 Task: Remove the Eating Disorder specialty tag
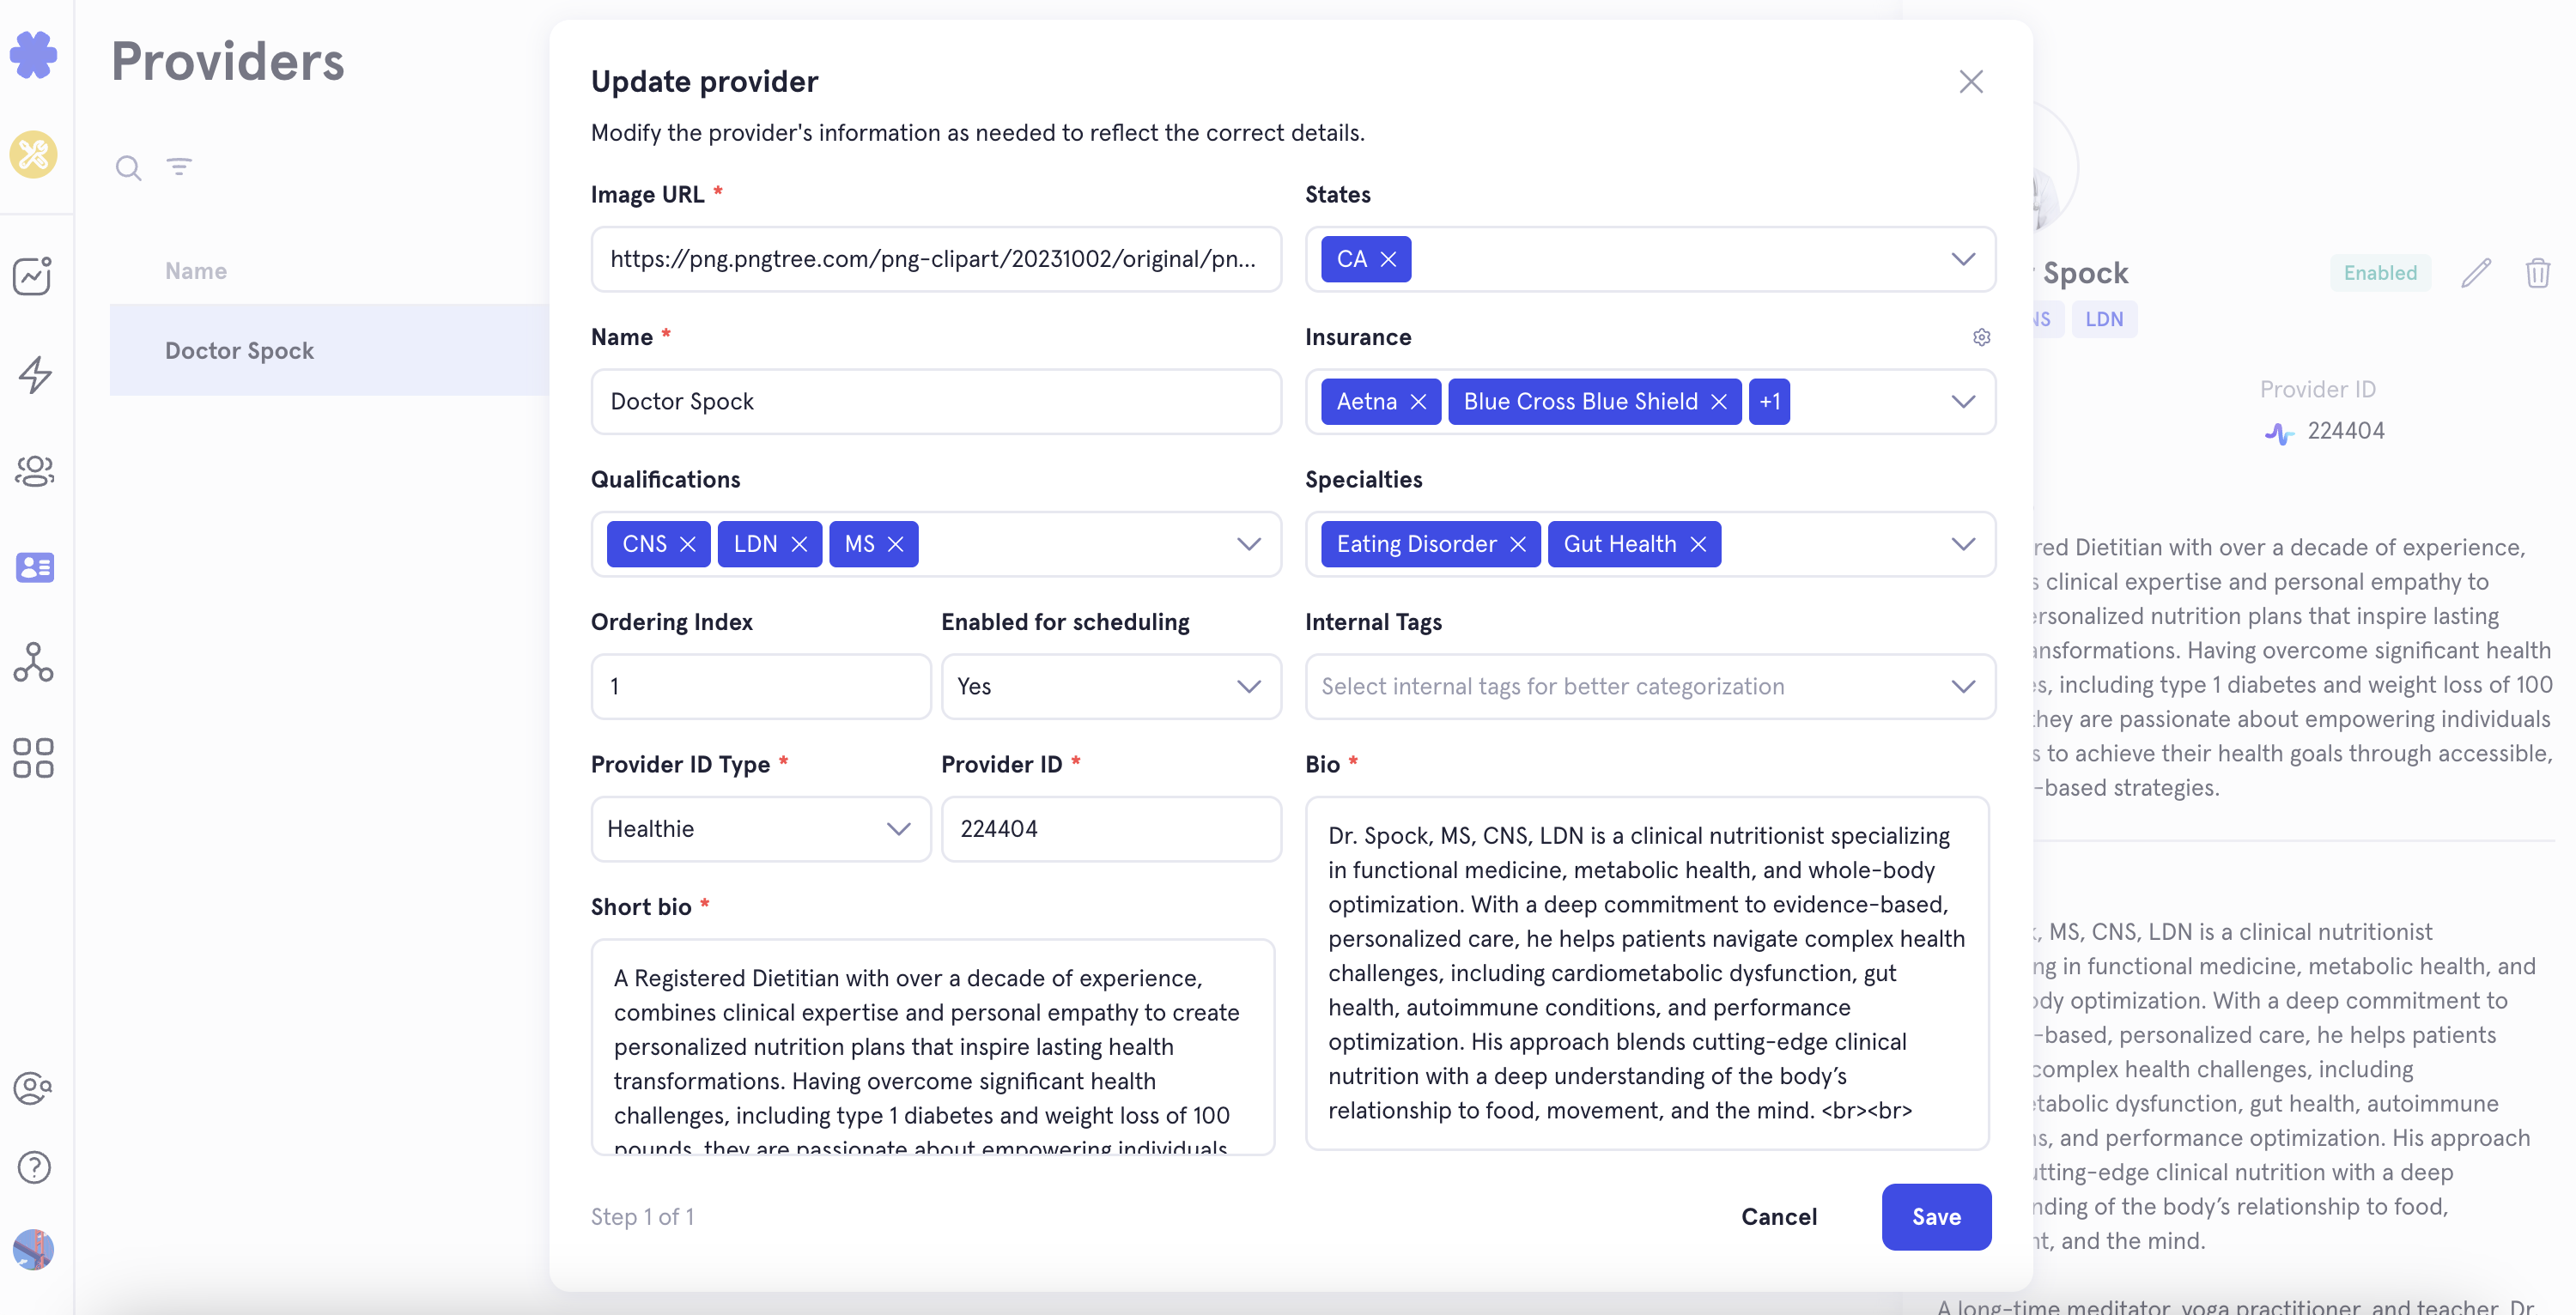[x=1518, y=545]
